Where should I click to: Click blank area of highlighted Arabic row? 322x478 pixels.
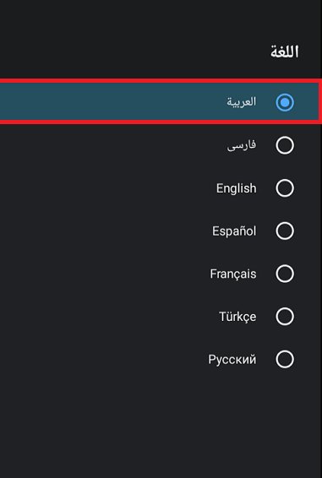pos(106,102)
